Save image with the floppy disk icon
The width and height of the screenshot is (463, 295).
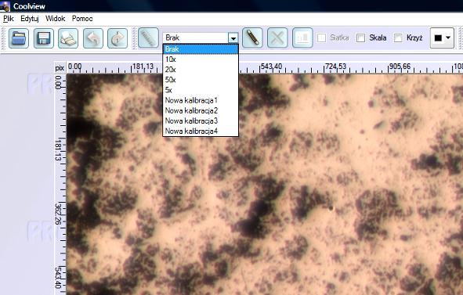(x=44, y=38)
